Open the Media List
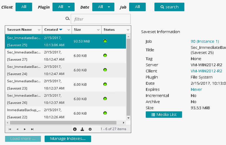The width and height of the screenshot is (226, 145). pos(164,115)
